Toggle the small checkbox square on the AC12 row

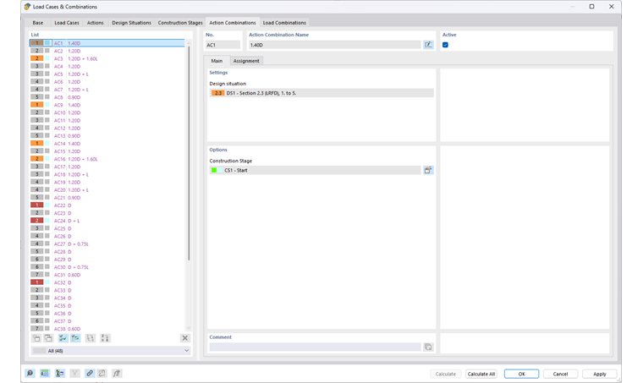47,129
